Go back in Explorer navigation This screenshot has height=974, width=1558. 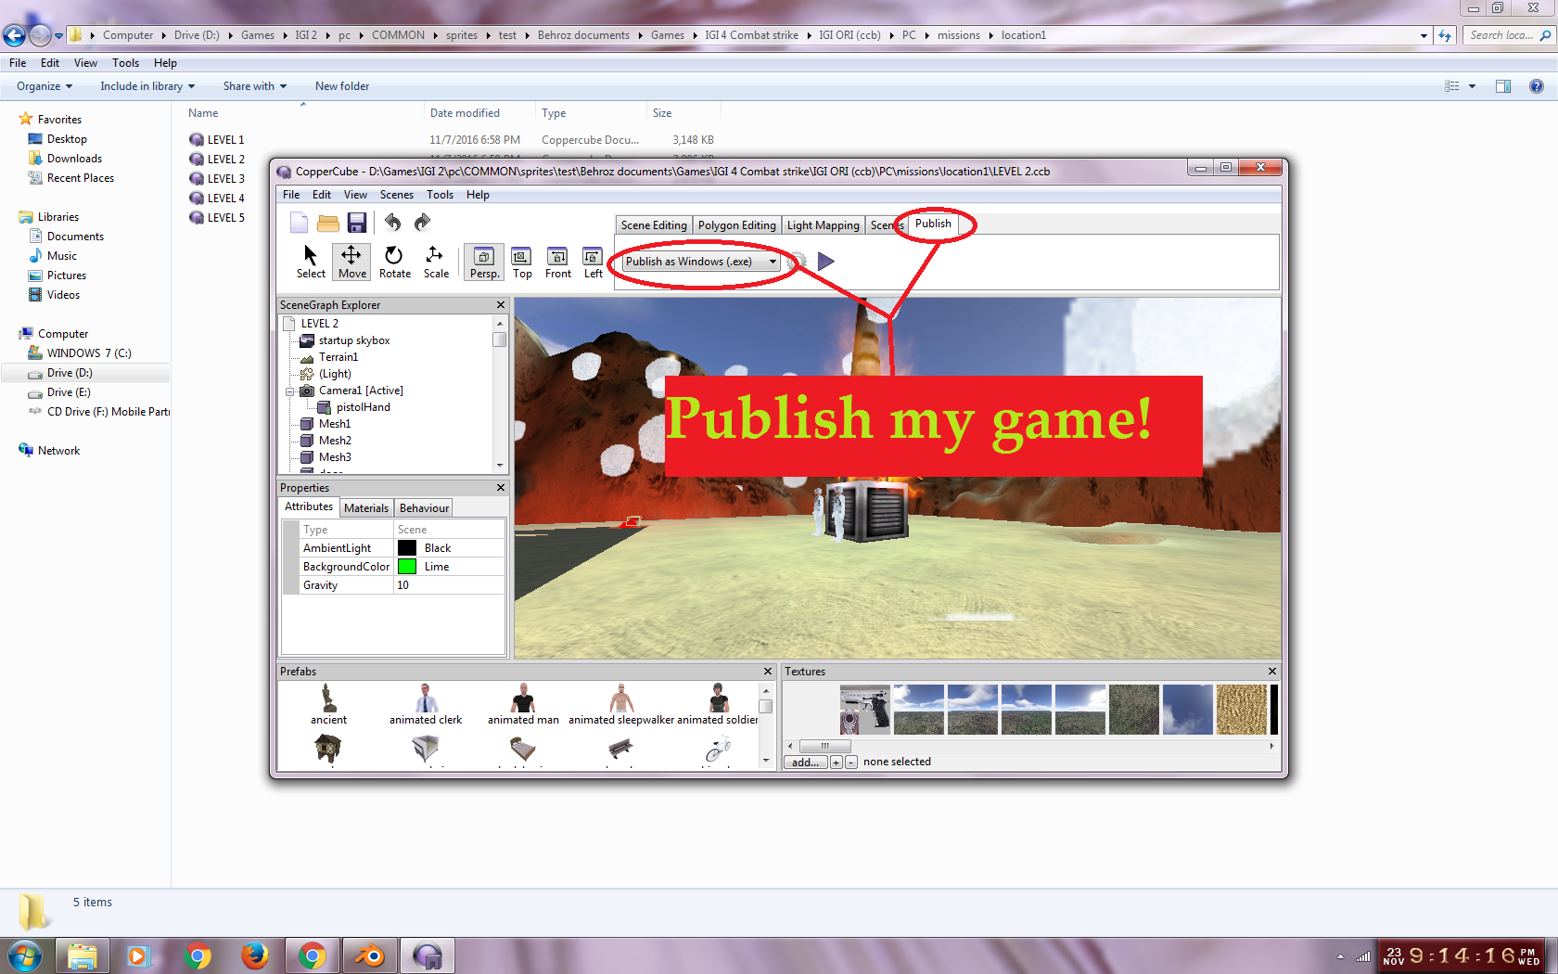point(14,35)
